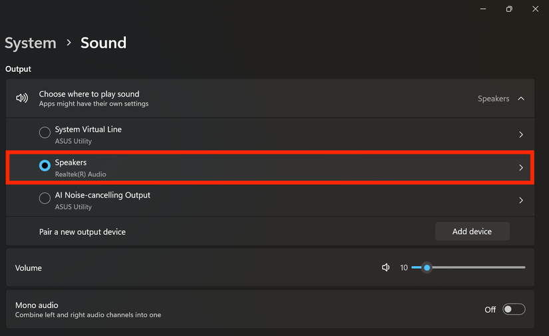Restore down the Settings window
Image resolution: width=549 pixels, height=336 pixels.
click(509, 9)
